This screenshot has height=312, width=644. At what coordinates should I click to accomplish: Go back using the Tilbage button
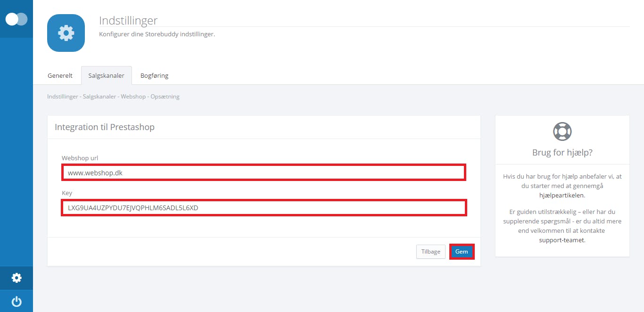click(431, 252)
